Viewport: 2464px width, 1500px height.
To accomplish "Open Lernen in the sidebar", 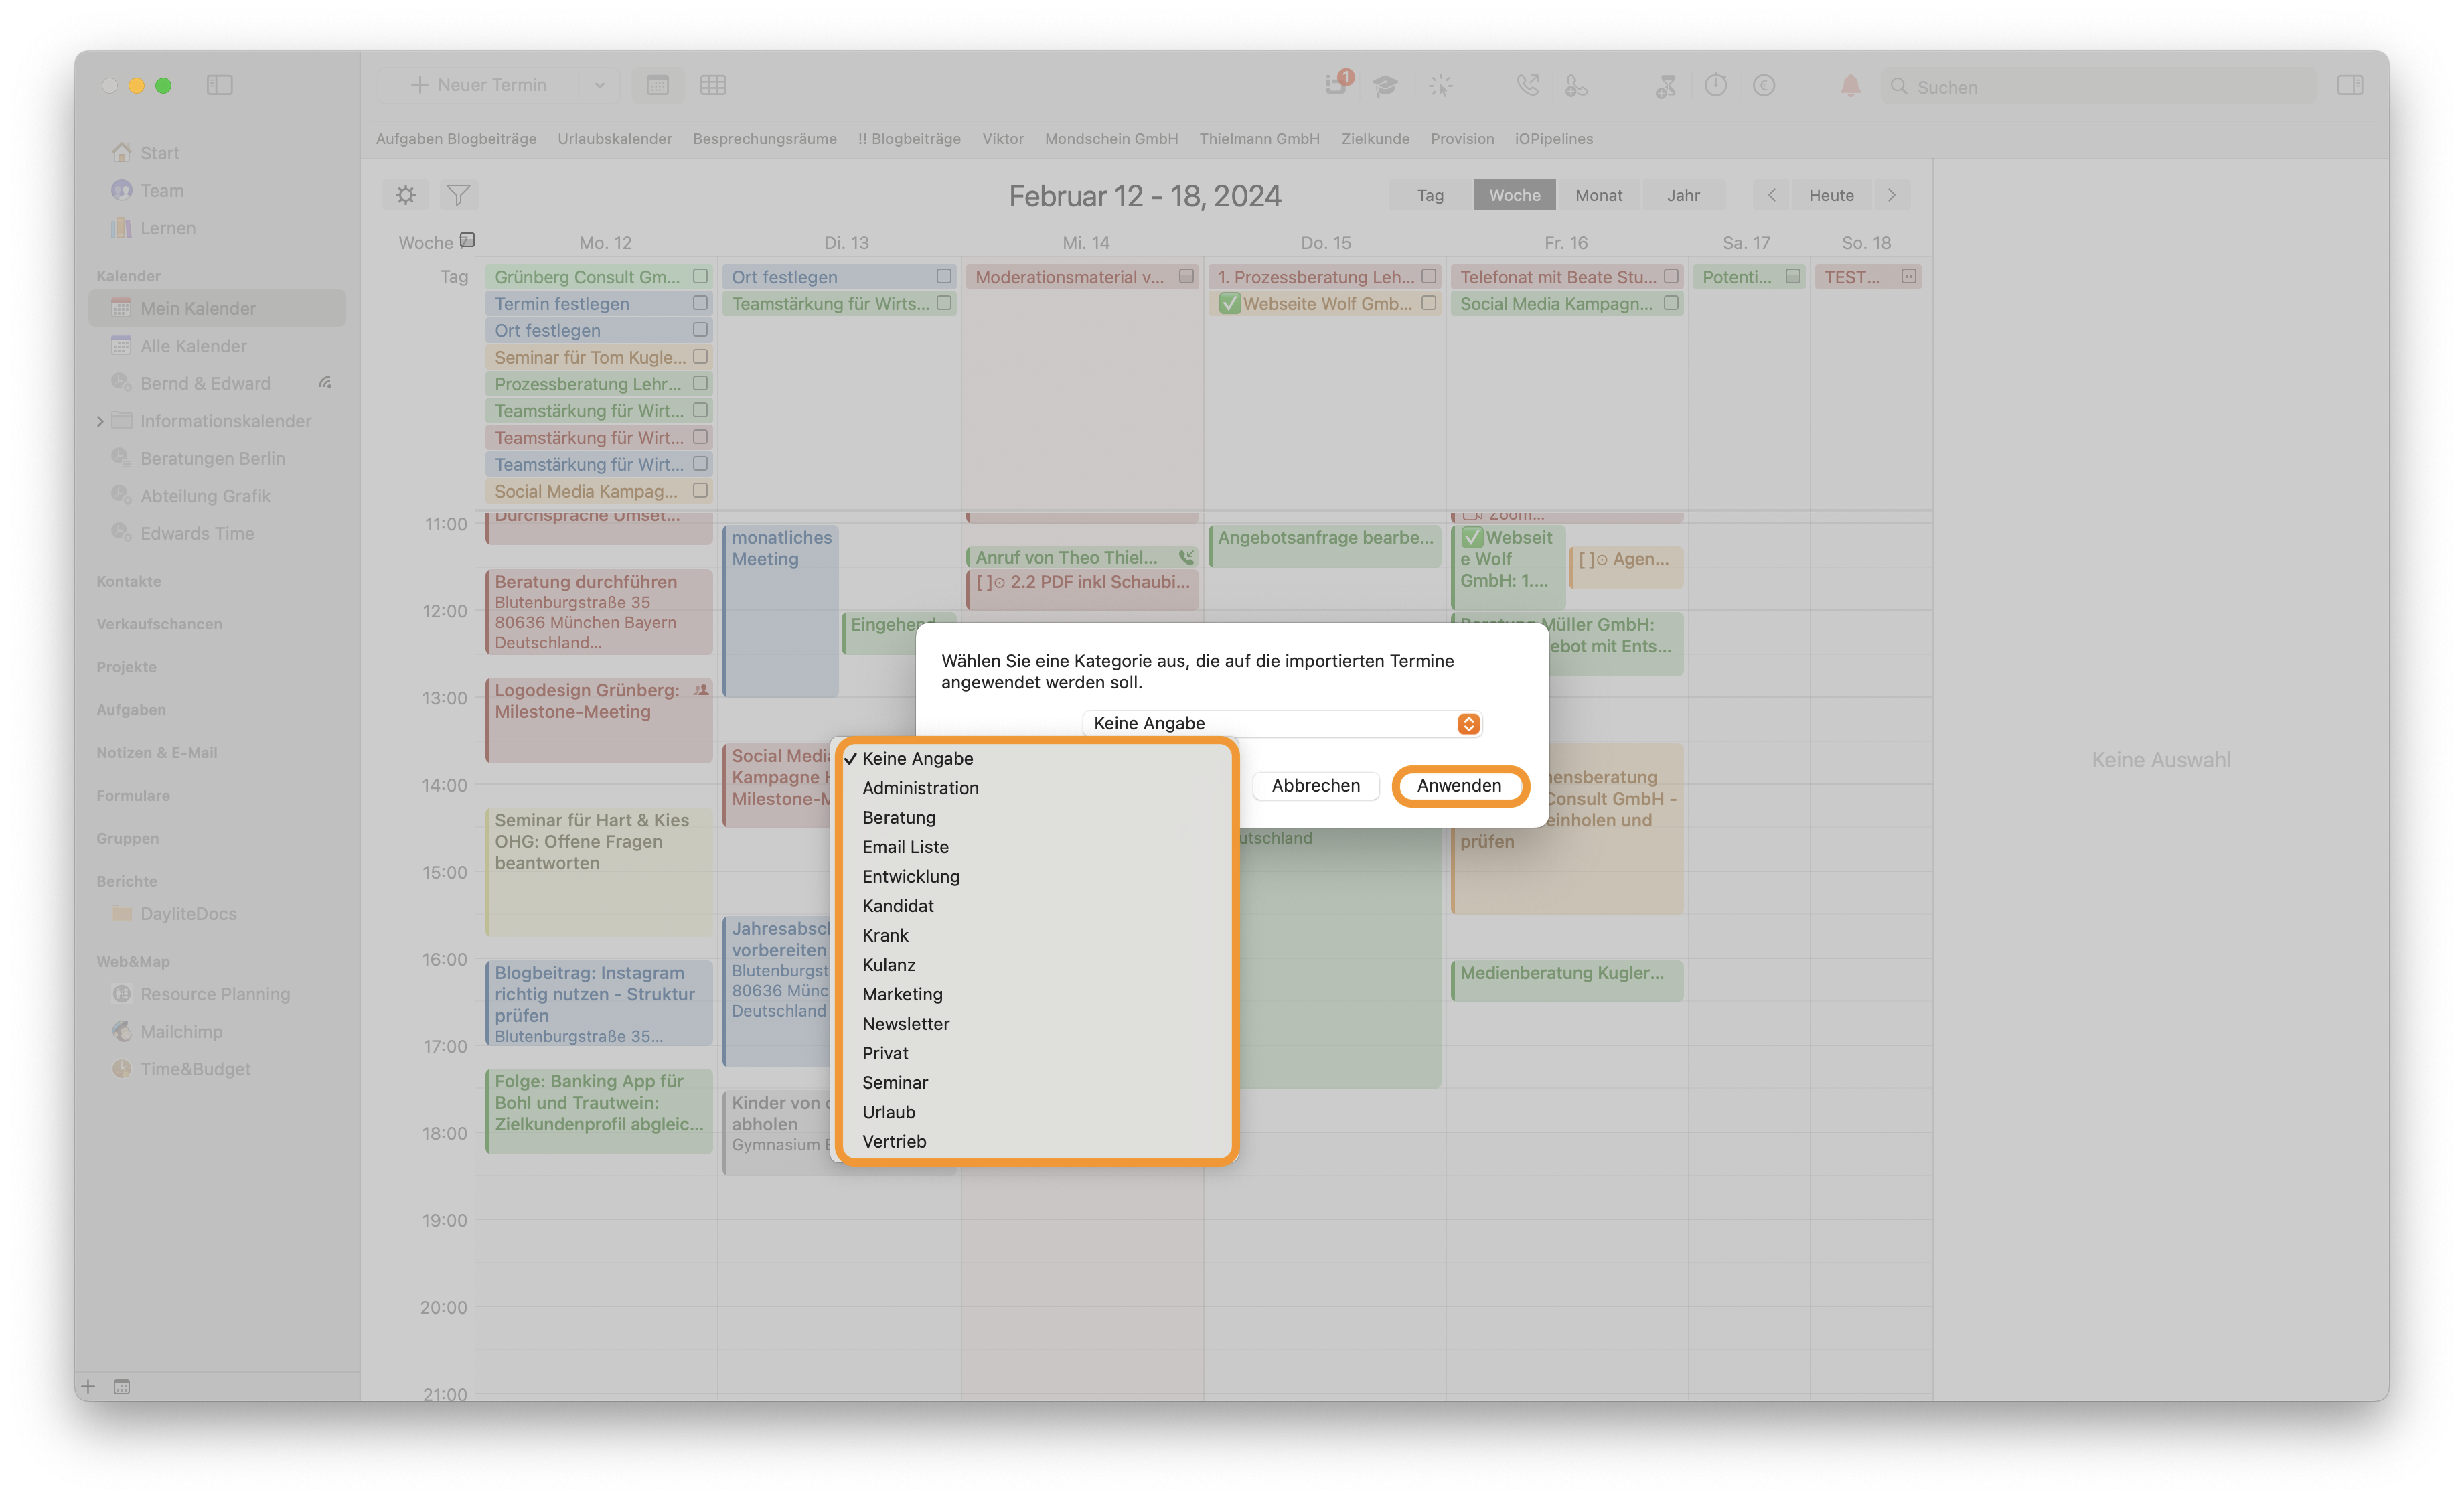I will click(168, 228).
